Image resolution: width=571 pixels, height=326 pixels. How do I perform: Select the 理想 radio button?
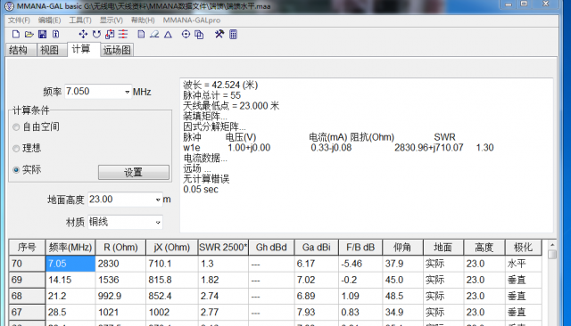tap(16, 148)
